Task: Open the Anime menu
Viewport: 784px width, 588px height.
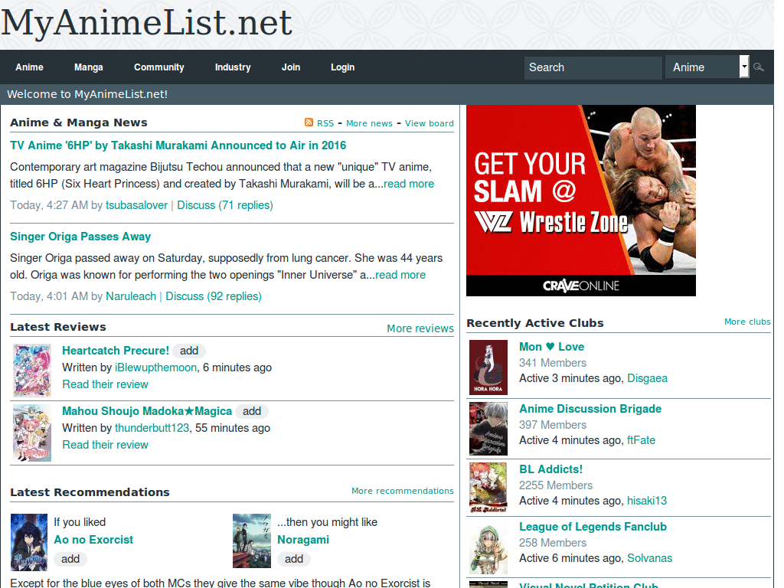Action: coord(30,67)
